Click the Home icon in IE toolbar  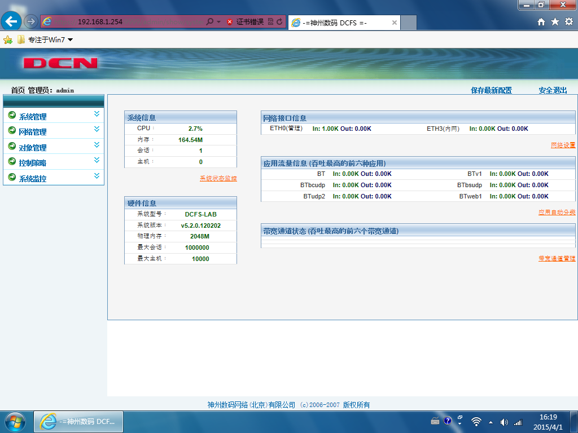[541, 22]
